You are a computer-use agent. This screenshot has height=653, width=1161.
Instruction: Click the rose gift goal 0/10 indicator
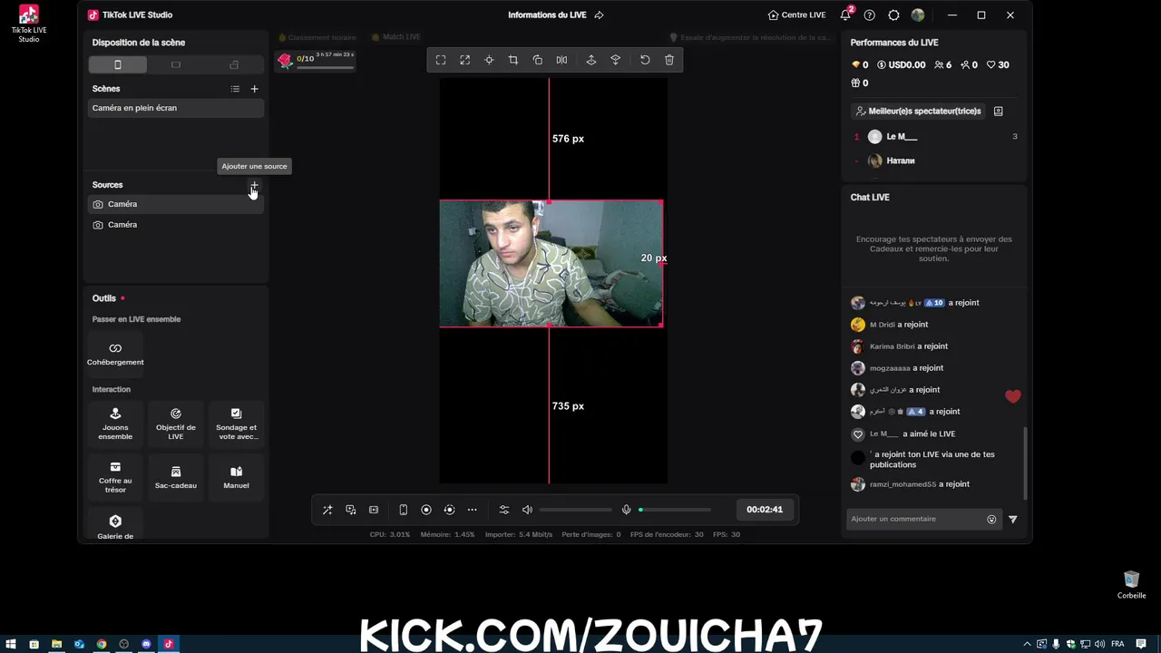click(x=316, y=61)
